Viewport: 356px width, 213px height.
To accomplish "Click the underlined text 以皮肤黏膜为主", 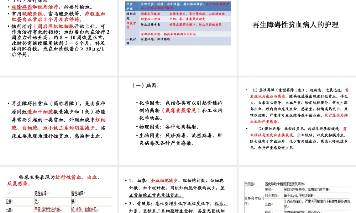I will click(330, 135).
